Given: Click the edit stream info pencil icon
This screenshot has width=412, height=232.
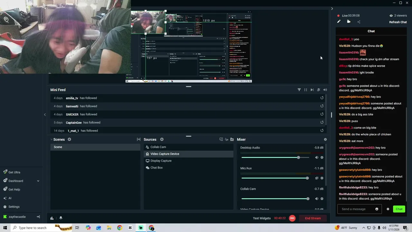Looking at the screenshot, I should (339, 22).
